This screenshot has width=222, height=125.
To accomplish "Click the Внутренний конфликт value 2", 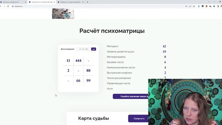I will coord(165,73).
